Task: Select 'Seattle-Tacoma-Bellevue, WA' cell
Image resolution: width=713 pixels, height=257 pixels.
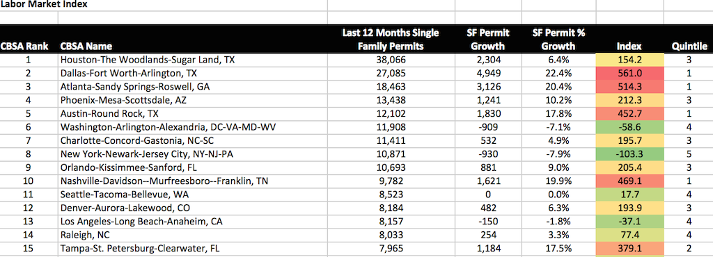Action: (193, 194)
